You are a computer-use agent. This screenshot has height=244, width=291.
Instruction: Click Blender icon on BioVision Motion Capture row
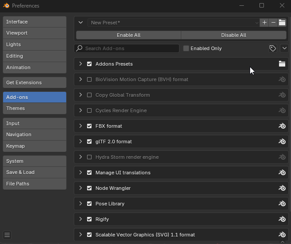pyautogui.click(x=282, y=79)
